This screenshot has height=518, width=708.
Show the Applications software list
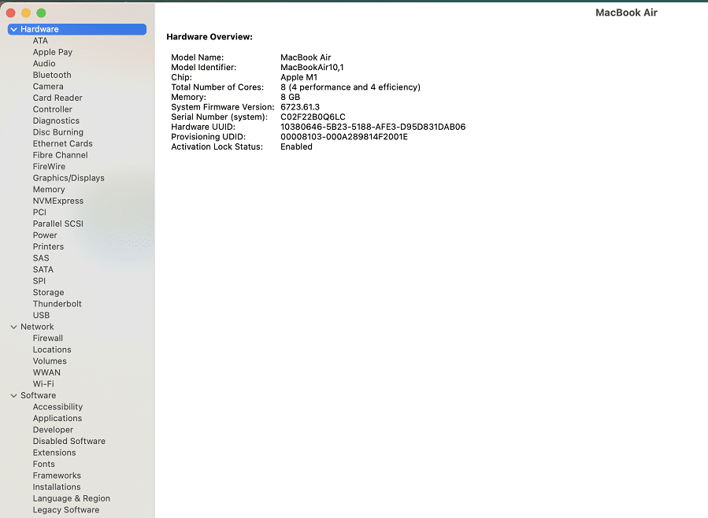pyautogui.click(x=57, y=418)
